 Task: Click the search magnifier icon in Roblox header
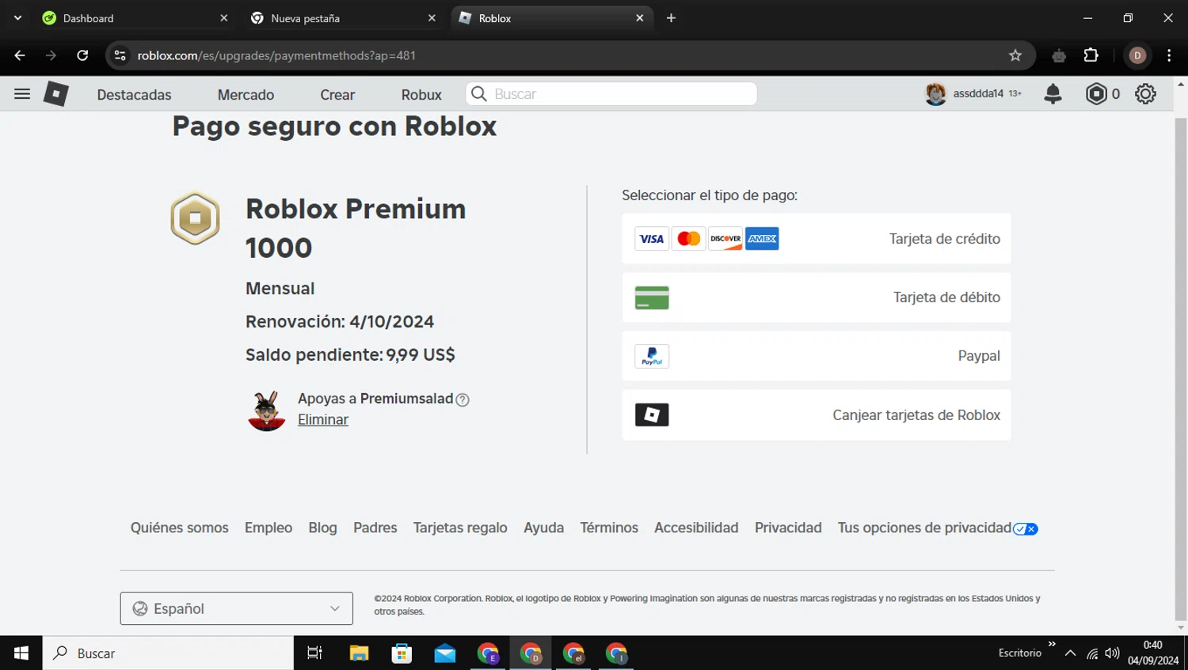tap(478, 94)
